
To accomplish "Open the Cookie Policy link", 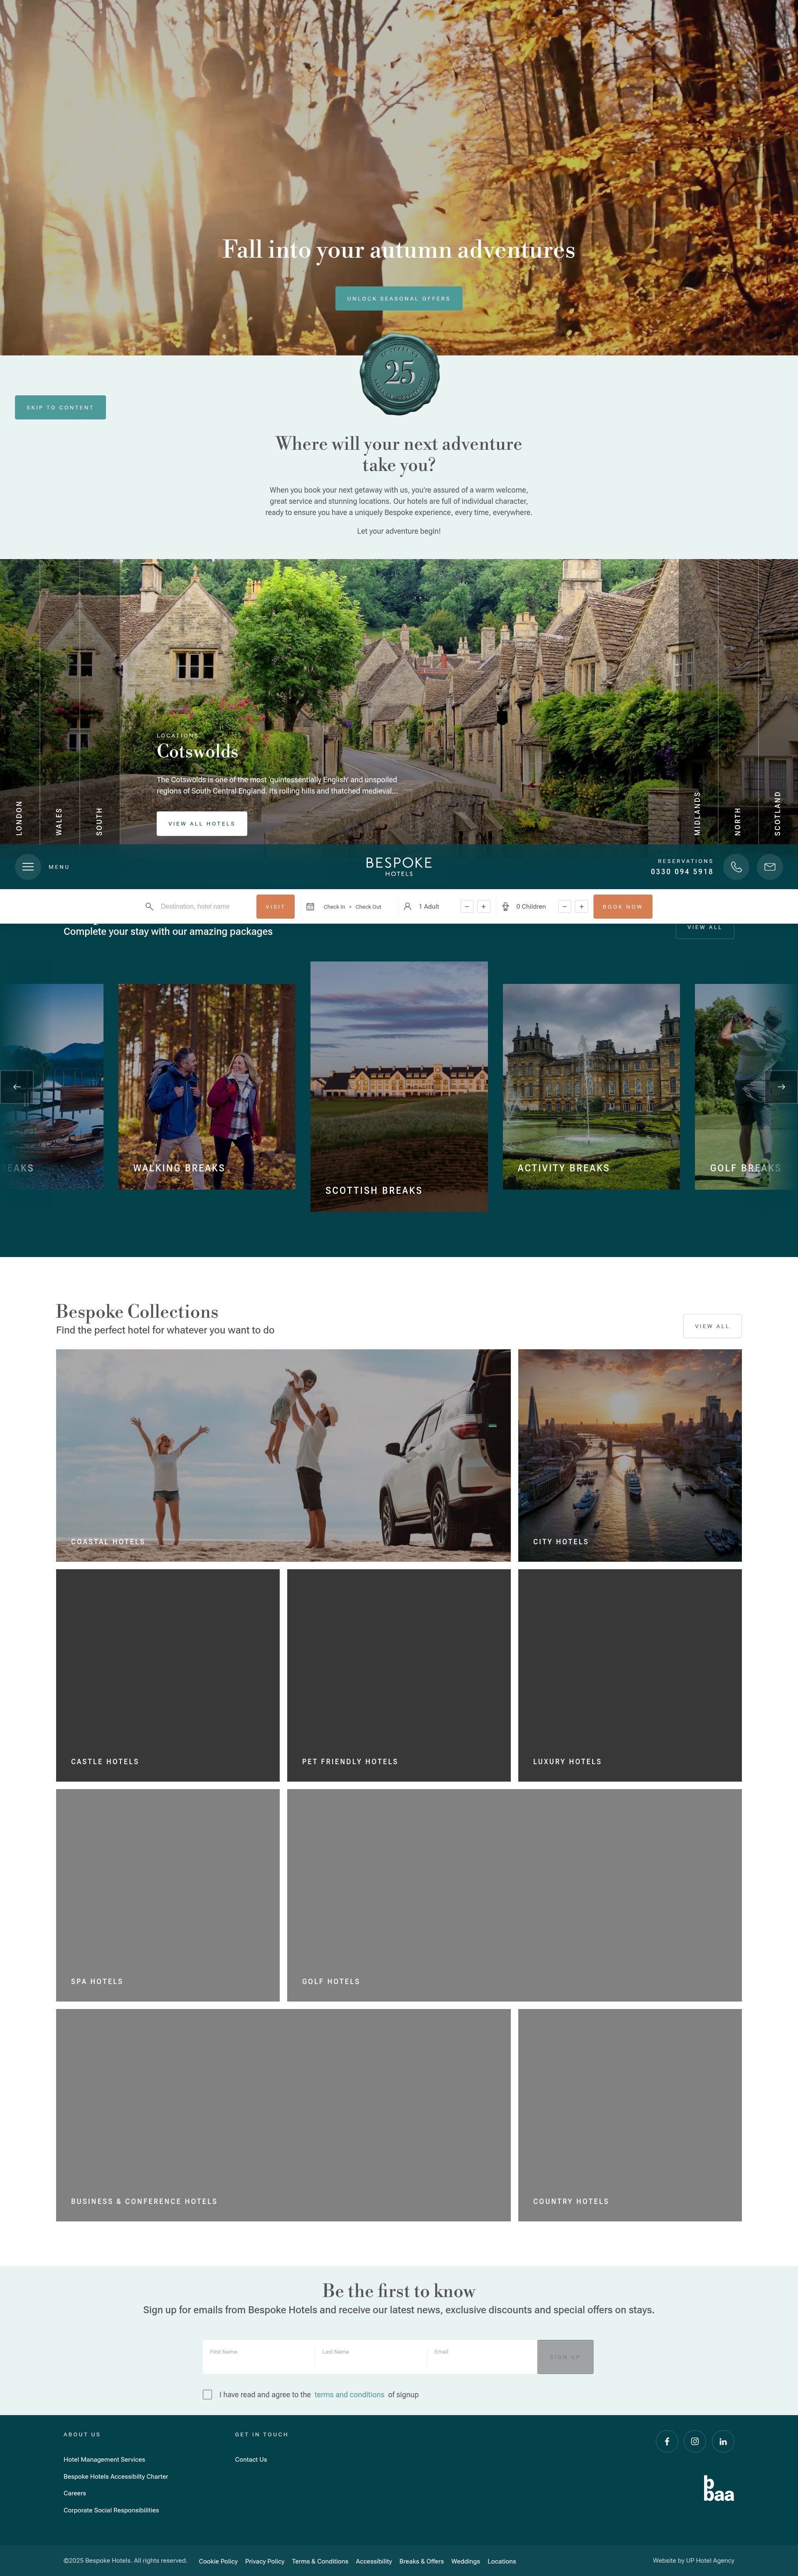I will tap(218, 2562).
